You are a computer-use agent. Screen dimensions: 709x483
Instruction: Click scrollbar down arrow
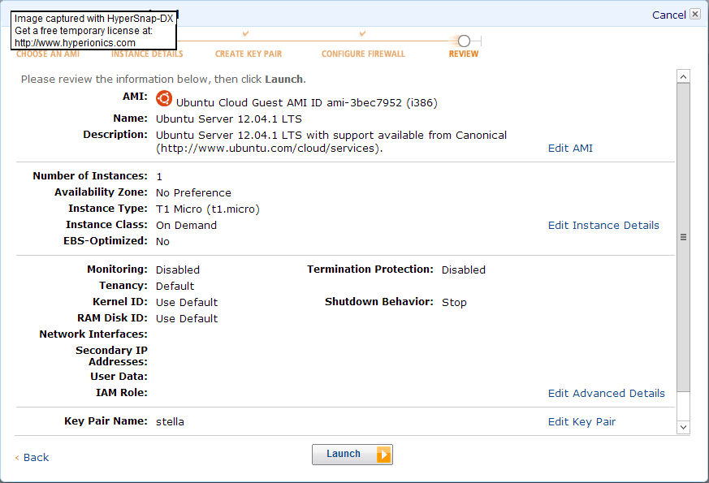pyautogui.click(x=683, y=427)
